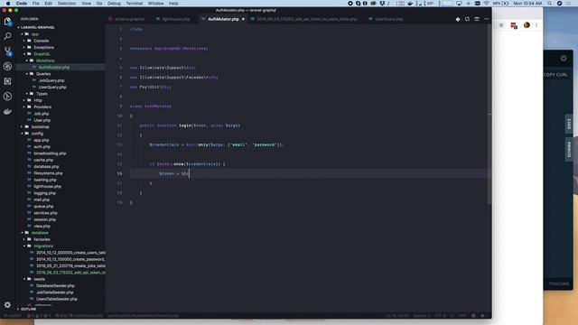Open User.php in explorer
Image resolution: width=578 pixels, height=325 pixels.
click(42, 120)
